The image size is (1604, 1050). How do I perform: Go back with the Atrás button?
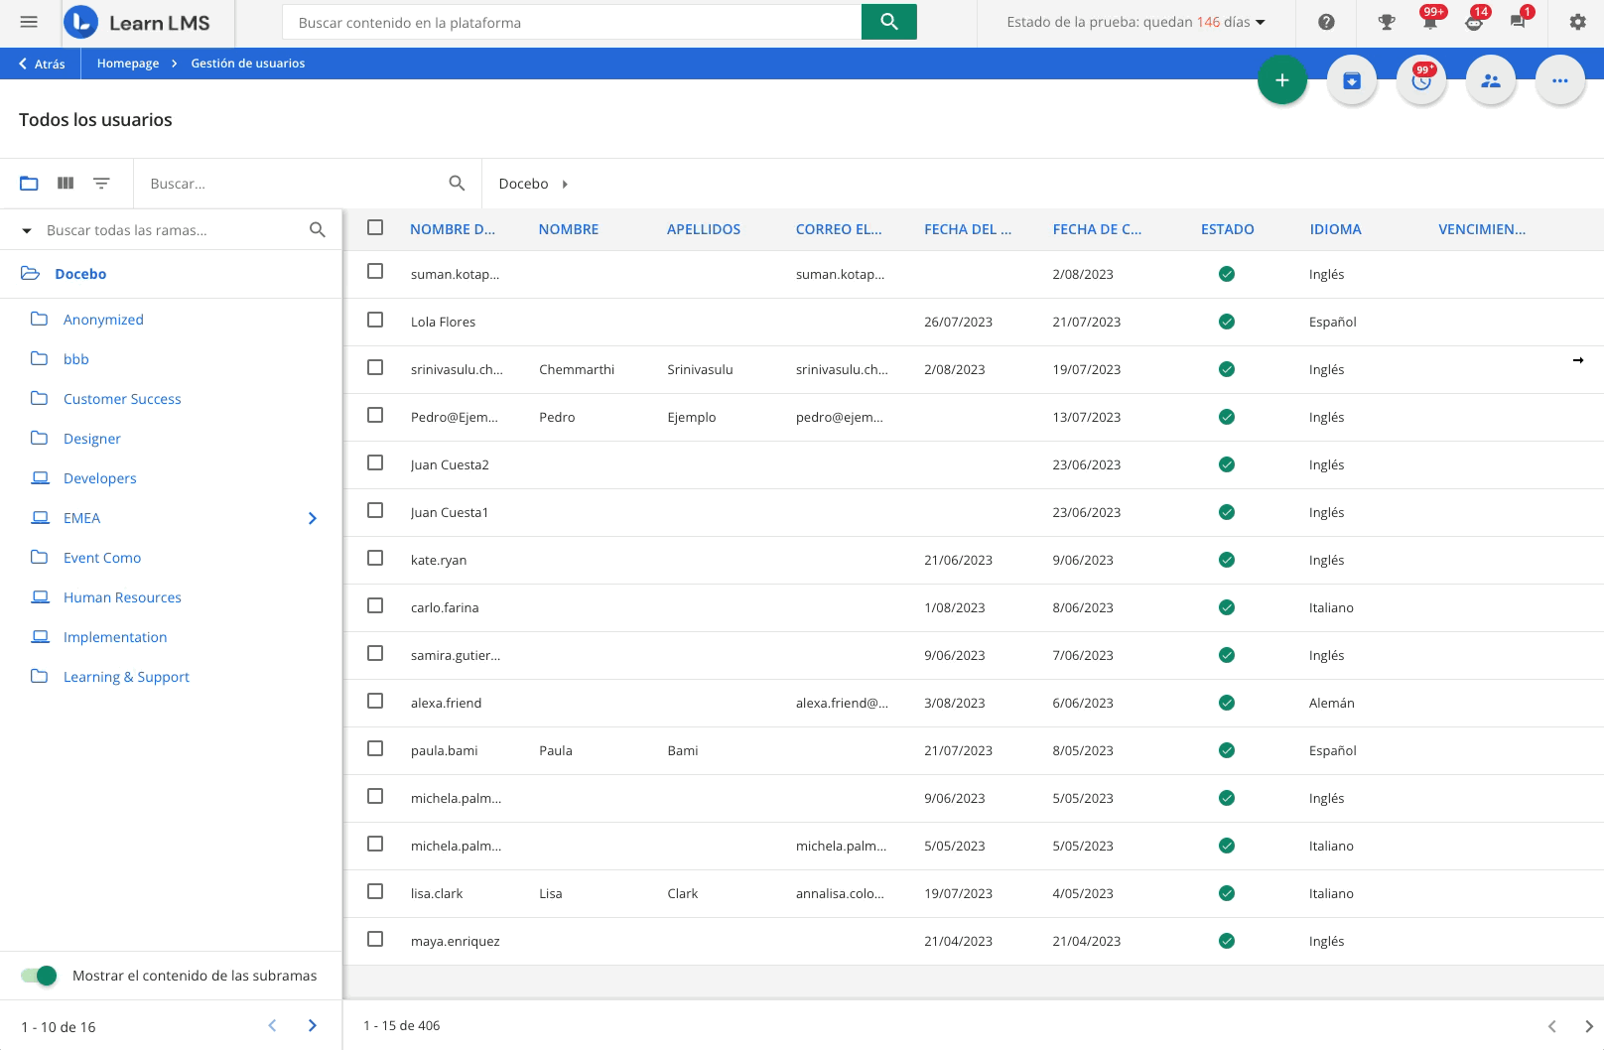(x=42, y=64)
